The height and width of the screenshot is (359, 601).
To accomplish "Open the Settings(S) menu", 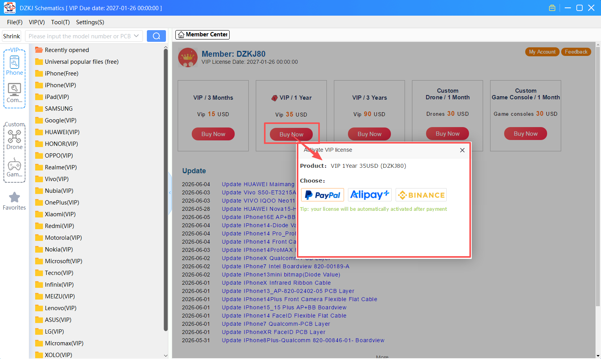I will (90, 22).
